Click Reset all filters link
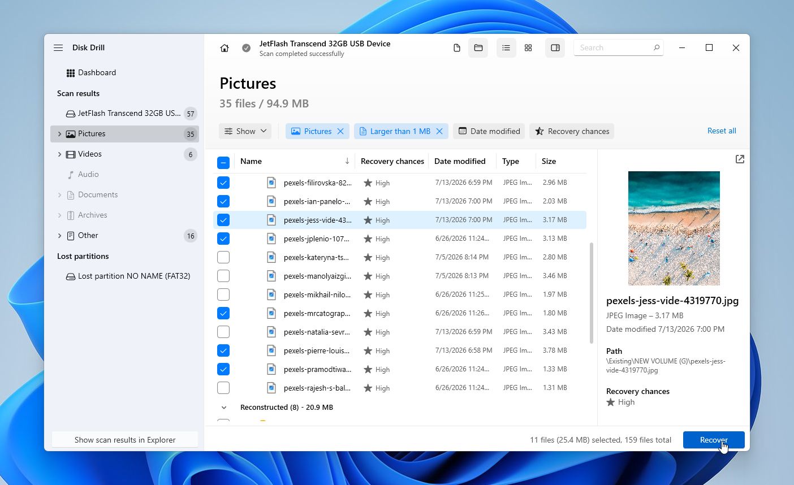794x485 pixels. pyautogui.click(x=722, y=131)
